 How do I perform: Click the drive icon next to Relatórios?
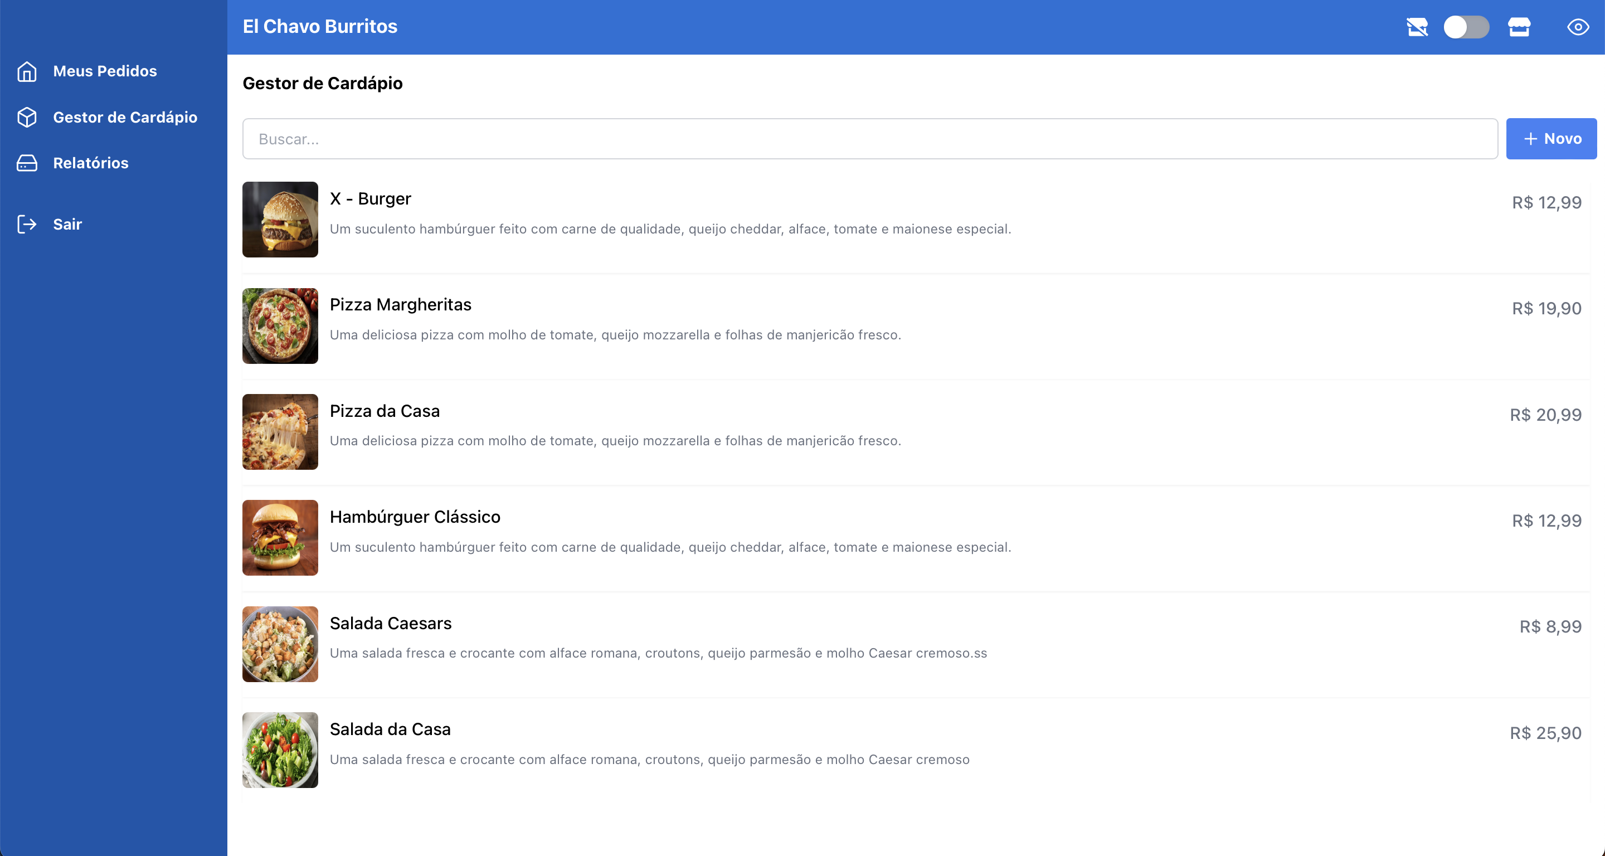point(27,163)
